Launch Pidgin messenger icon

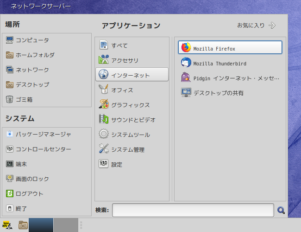pos(186,77)
